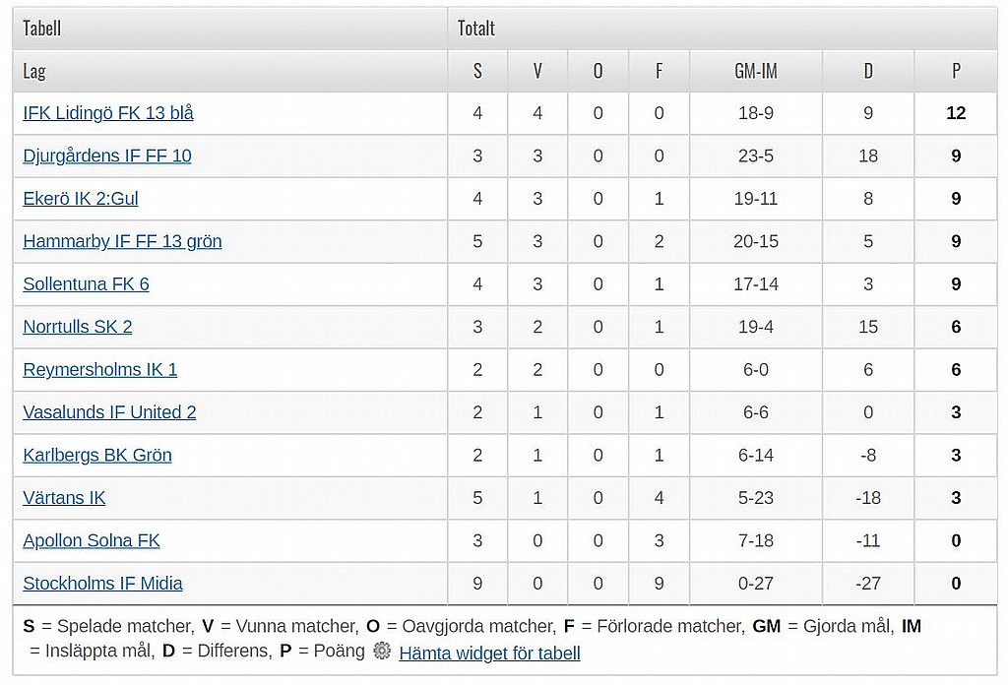The height and width of the screenshot is (685, 1008).
Task: Select the Ekerö IK 2:Gul team link
Action: pyautogui.click(x=81, y=199)
